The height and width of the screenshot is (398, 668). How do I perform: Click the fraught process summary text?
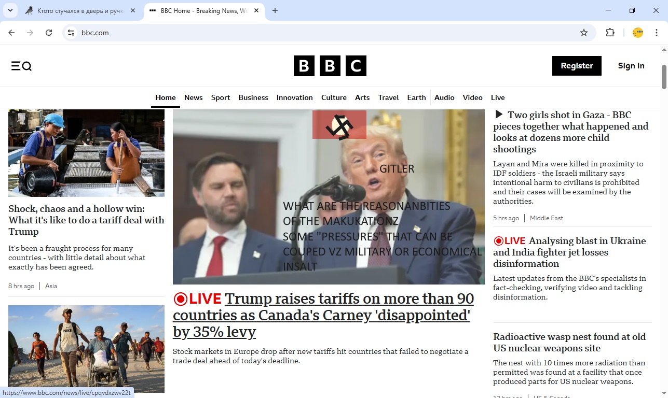[77, 258]
